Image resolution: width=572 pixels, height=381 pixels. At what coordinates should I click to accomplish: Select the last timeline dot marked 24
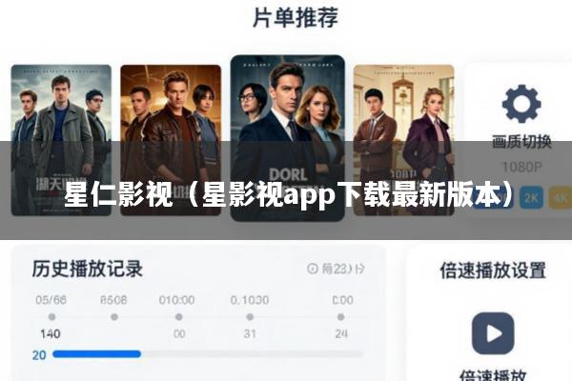pyautogui.click(x=340, y=317)
